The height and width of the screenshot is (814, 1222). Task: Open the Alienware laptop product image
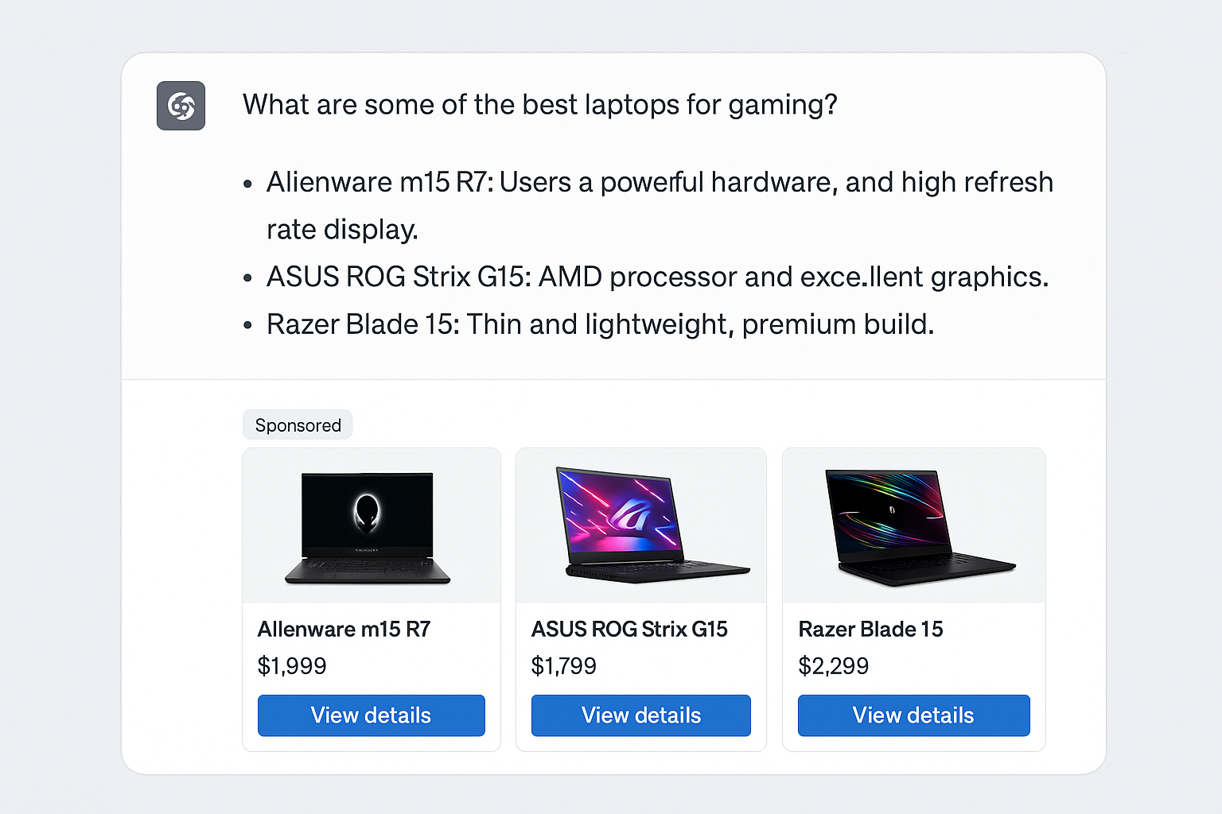click(x=368, y=527)
